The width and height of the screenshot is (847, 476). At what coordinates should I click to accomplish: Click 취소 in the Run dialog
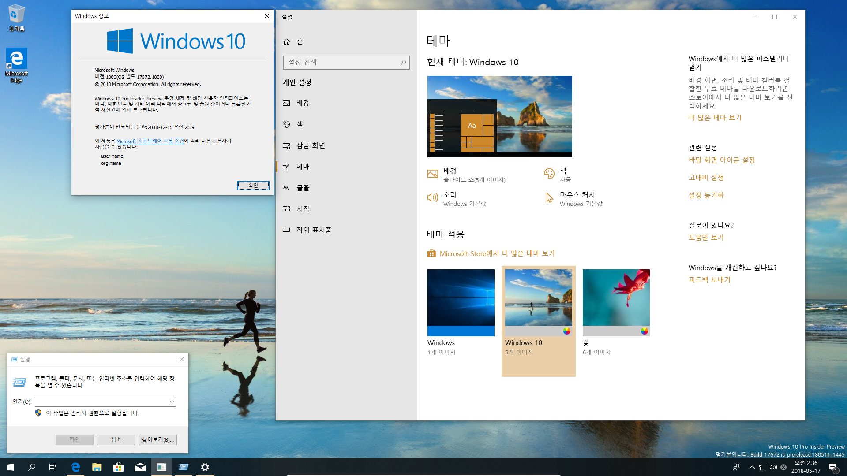click(116, 439)
